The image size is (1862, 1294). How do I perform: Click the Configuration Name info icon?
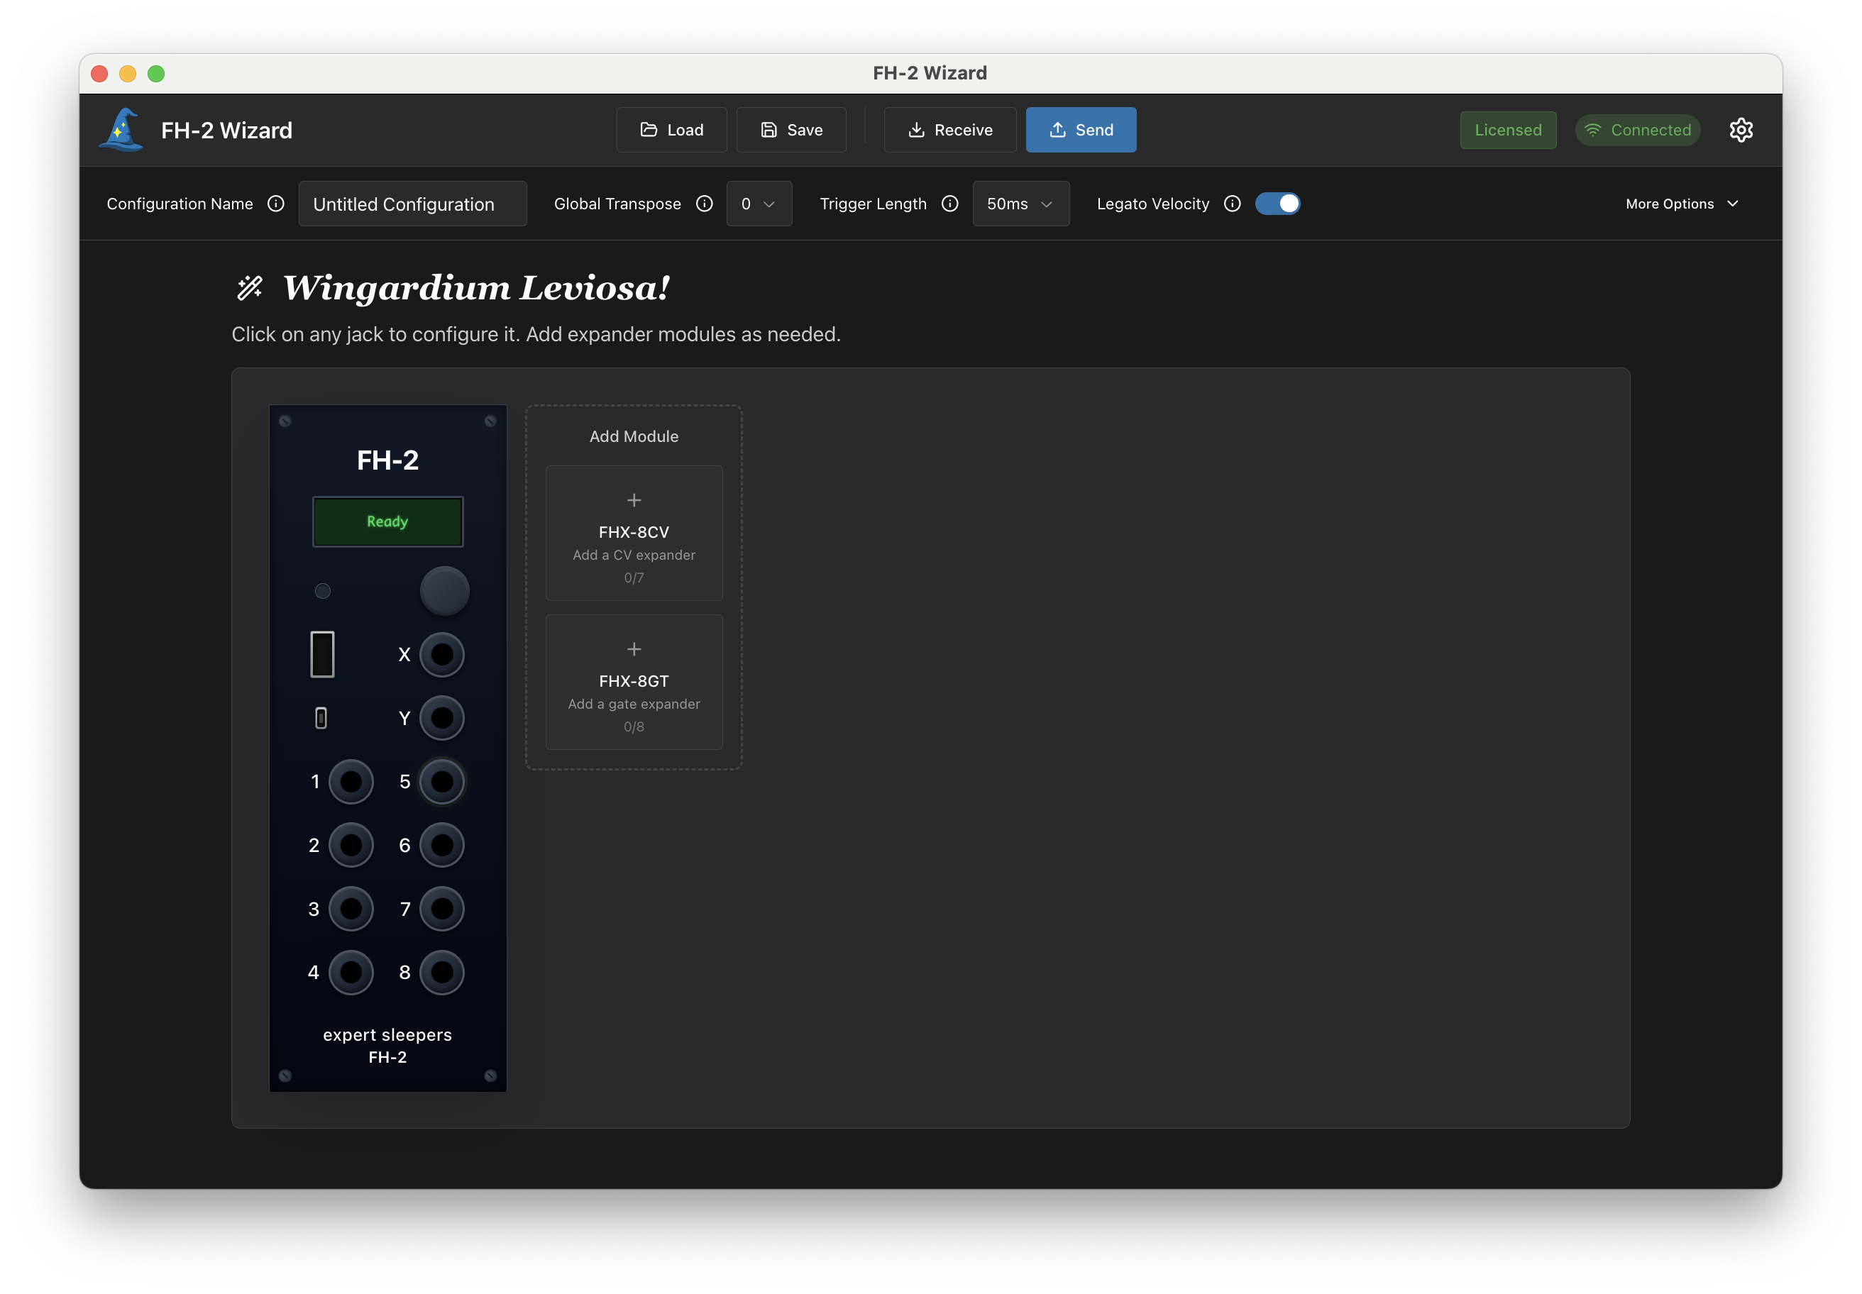point(276,204)
